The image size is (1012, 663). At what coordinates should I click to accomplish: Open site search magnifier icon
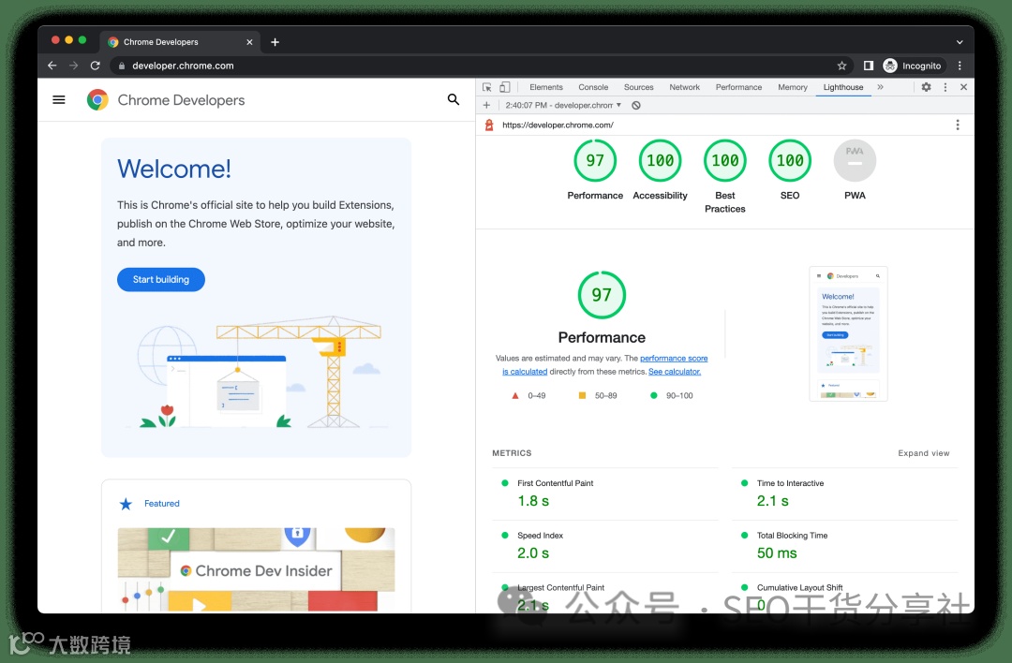454,99
